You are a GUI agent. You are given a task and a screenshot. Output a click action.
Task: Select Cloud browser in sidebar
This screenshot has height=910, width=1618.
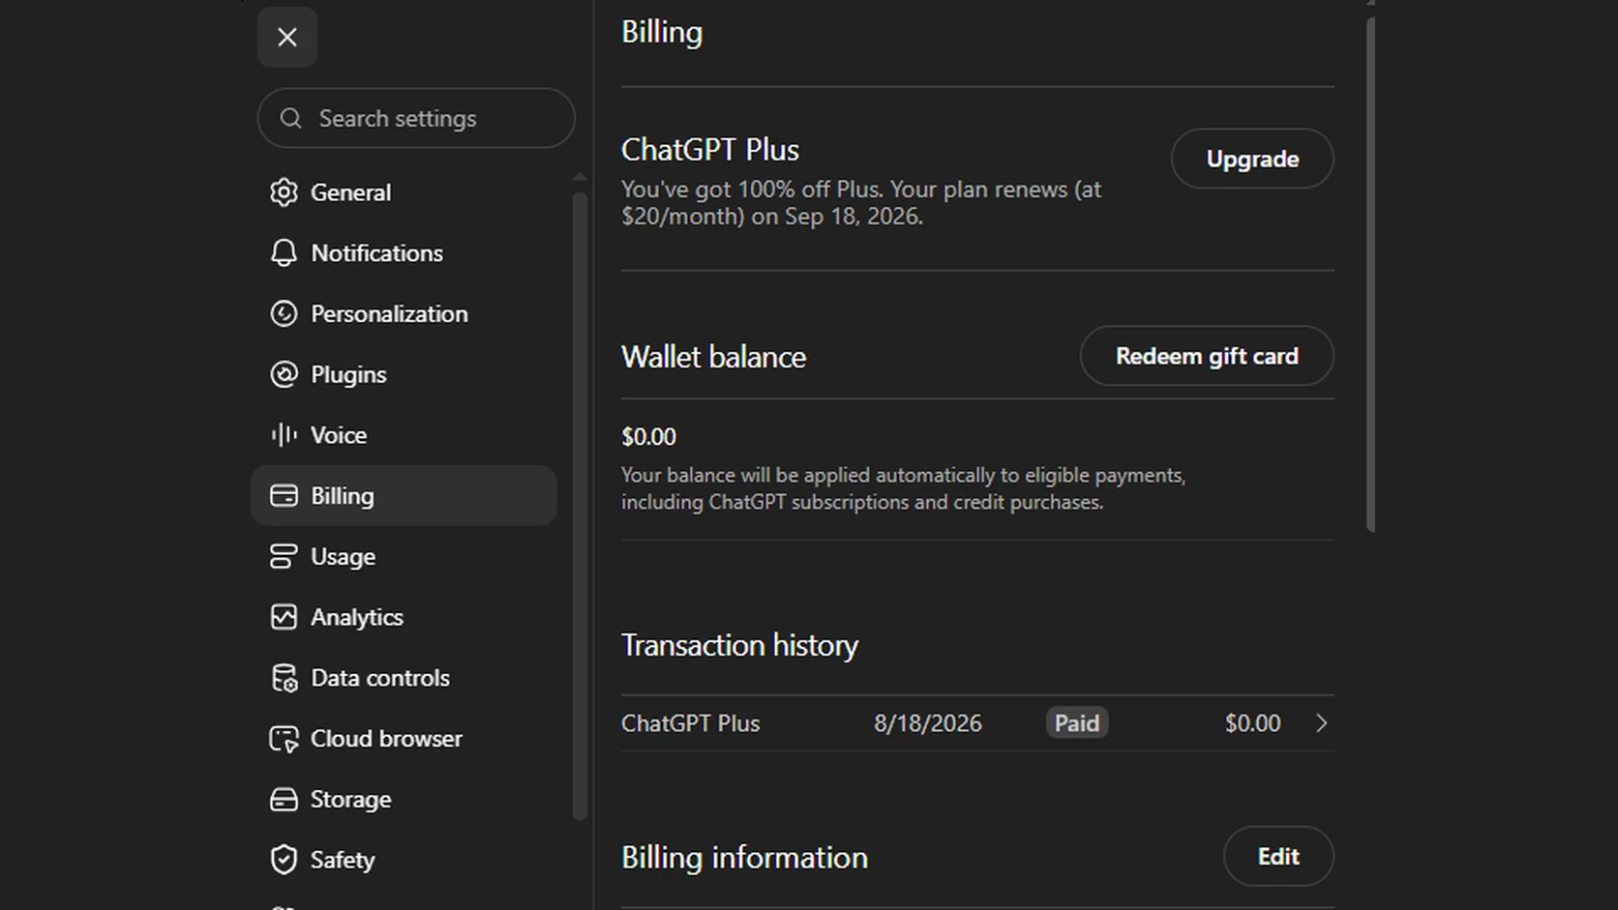tap(404, 739)
